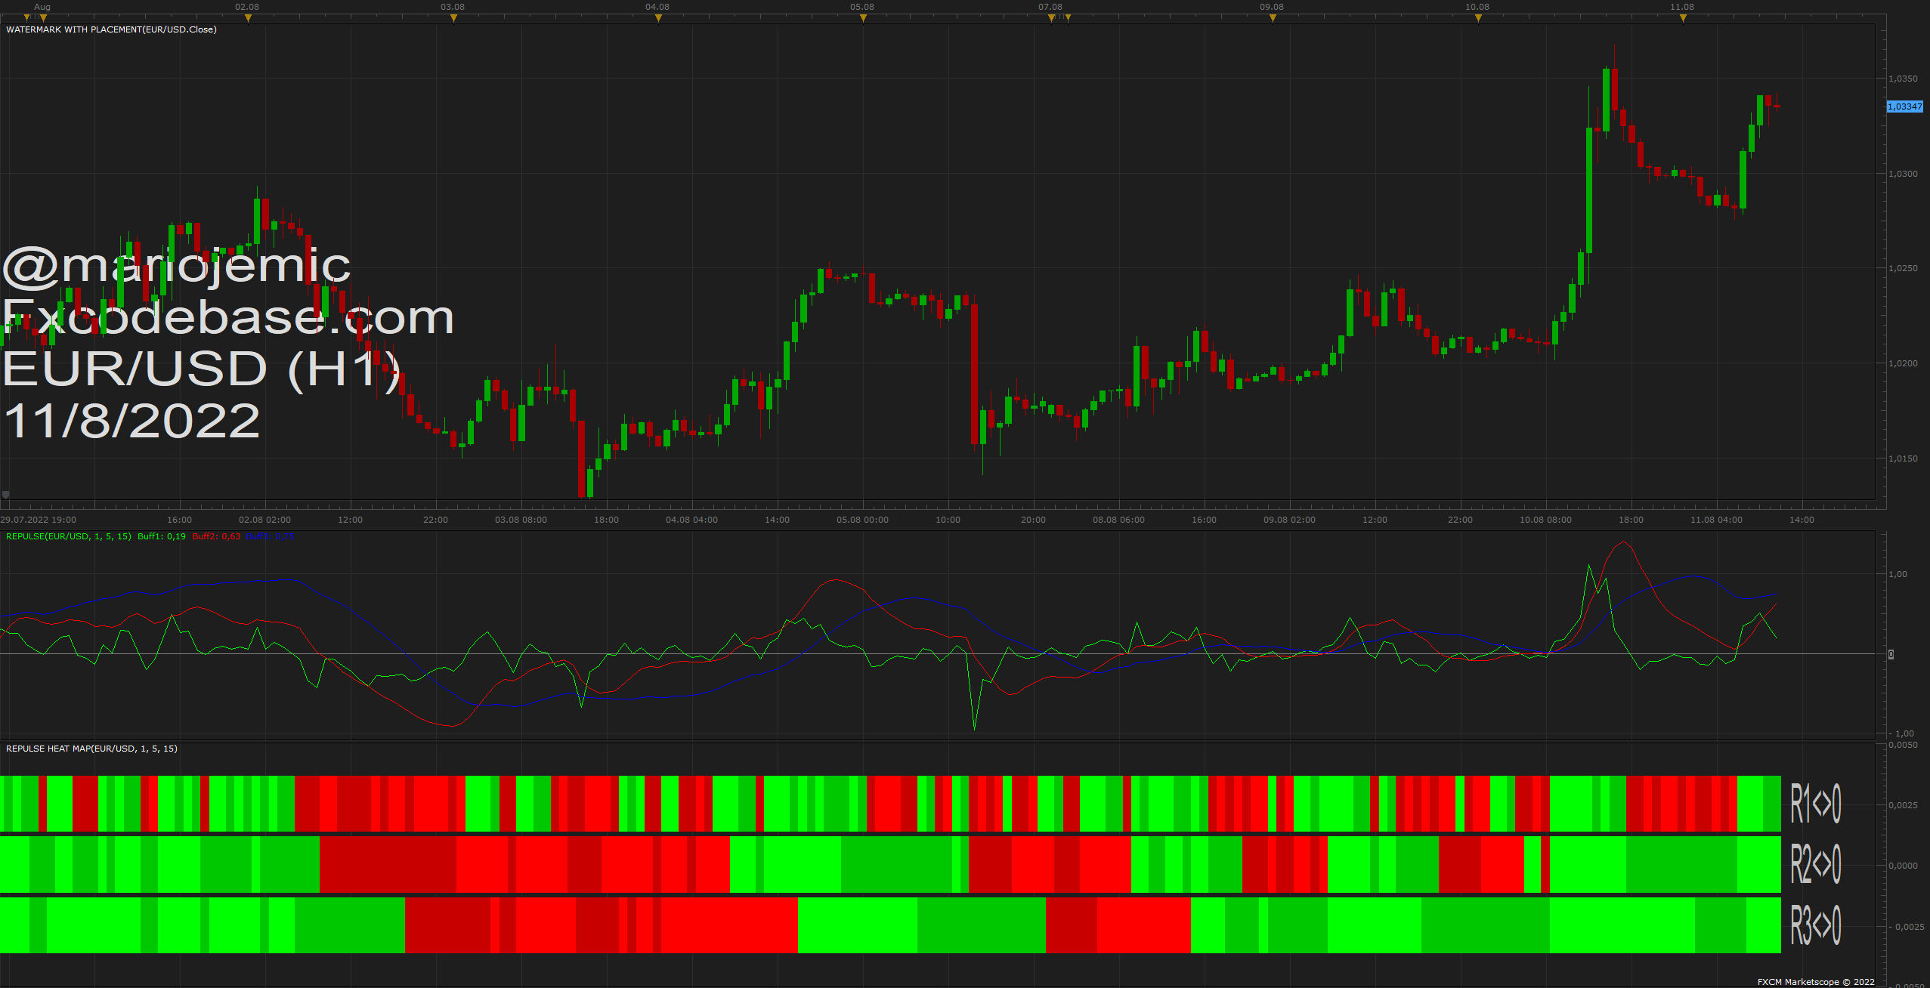Click the day marker under 02.08
This screenshot has width=1930, height=988.
248,18
